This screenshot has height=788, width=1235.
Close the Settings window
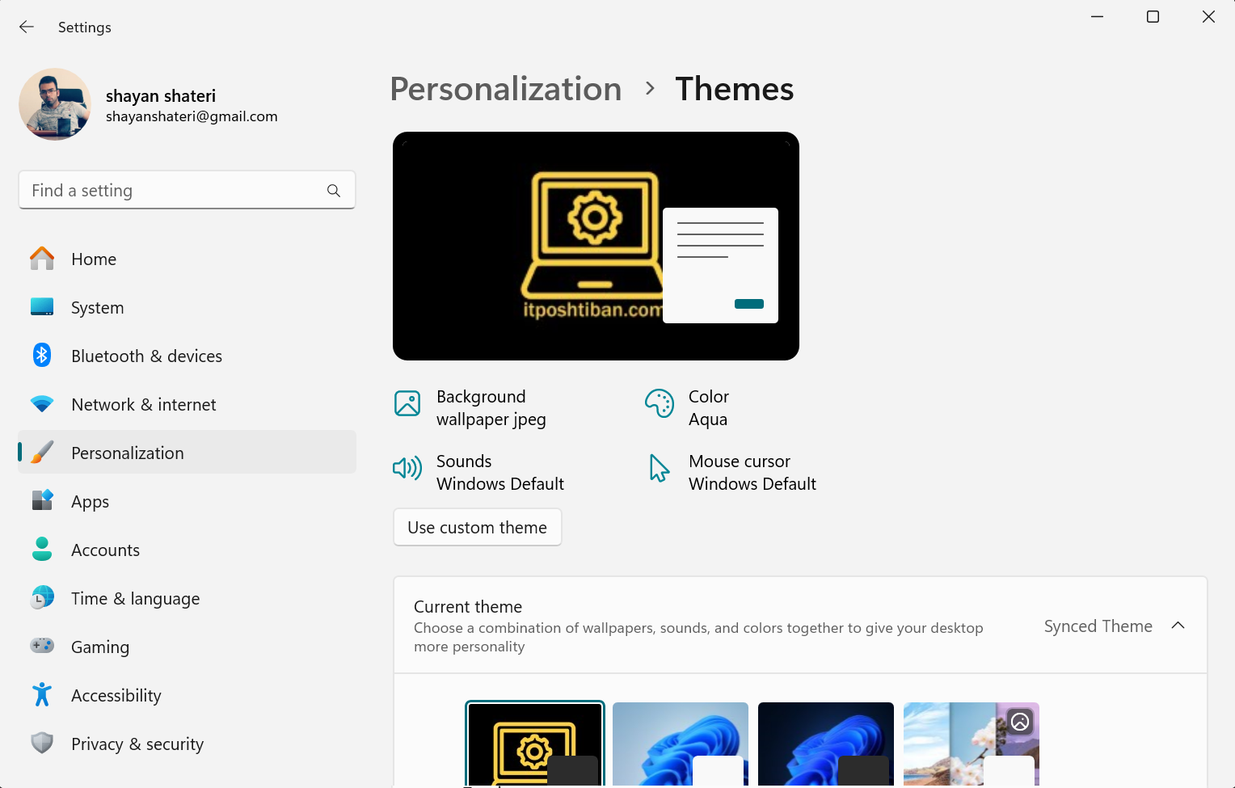tap(1208, 17)
